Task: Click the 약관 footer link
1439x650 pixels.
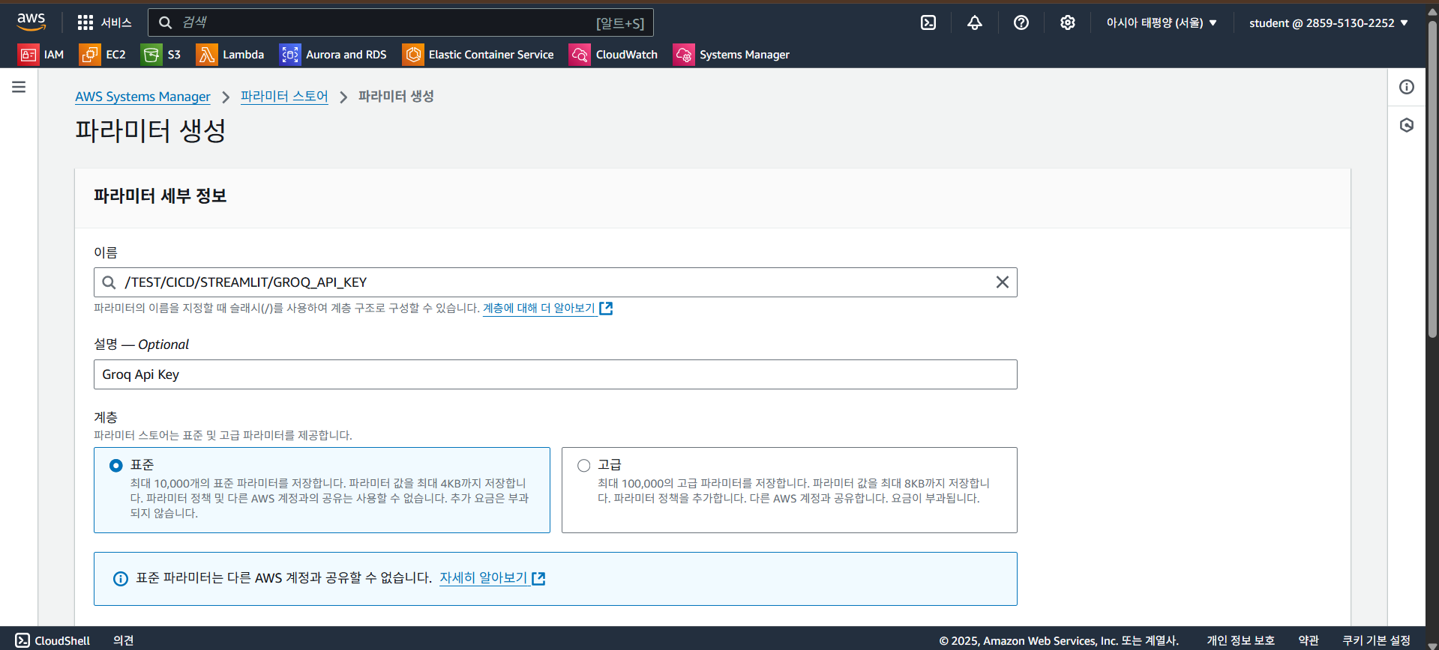Action: click(x=1309, y=640)
